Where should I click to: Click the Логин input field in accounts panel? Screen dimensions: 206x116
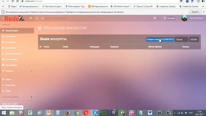coord(182,39)
